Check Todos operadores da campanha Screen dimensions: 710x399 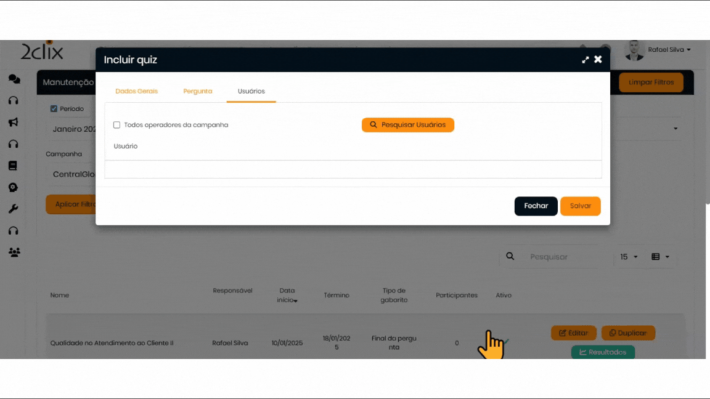point(117,125)
